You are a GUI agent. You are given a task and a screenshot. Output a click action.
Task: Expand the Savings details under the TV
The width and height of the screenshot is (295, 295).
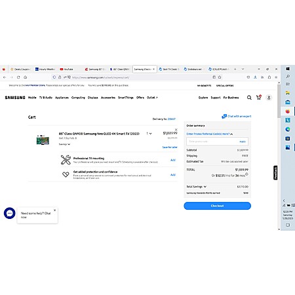(x=64, y=144)
